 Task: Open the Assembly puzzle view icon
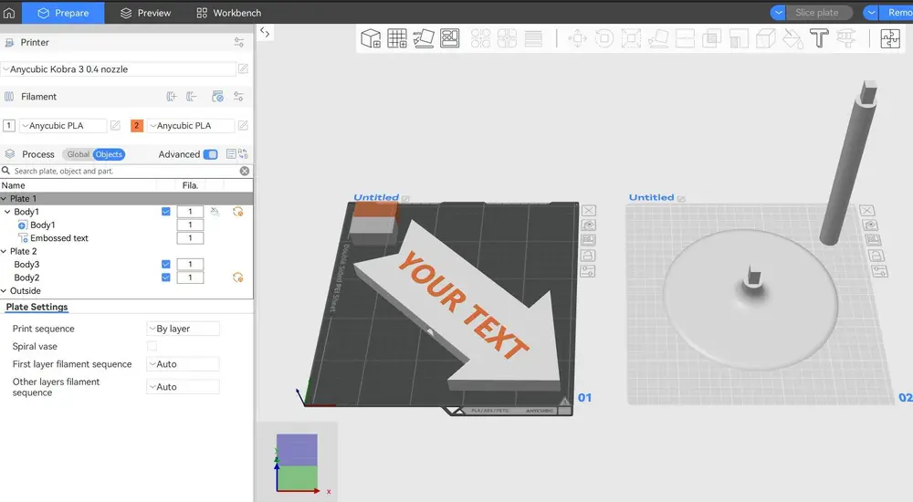pyautogui.click(x=889, y=38)
